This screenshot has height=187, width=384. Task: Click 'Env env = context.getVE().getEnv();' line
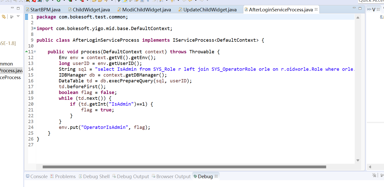pos(108,57)
